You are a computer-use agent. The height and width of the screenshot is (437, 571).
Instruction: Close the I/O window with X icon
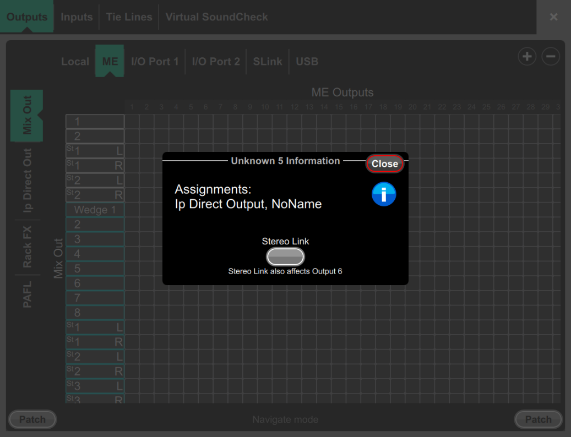click(x=554, y=17)
